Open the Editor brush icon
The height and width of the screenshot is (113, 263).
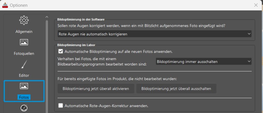[x=24, y=64]
